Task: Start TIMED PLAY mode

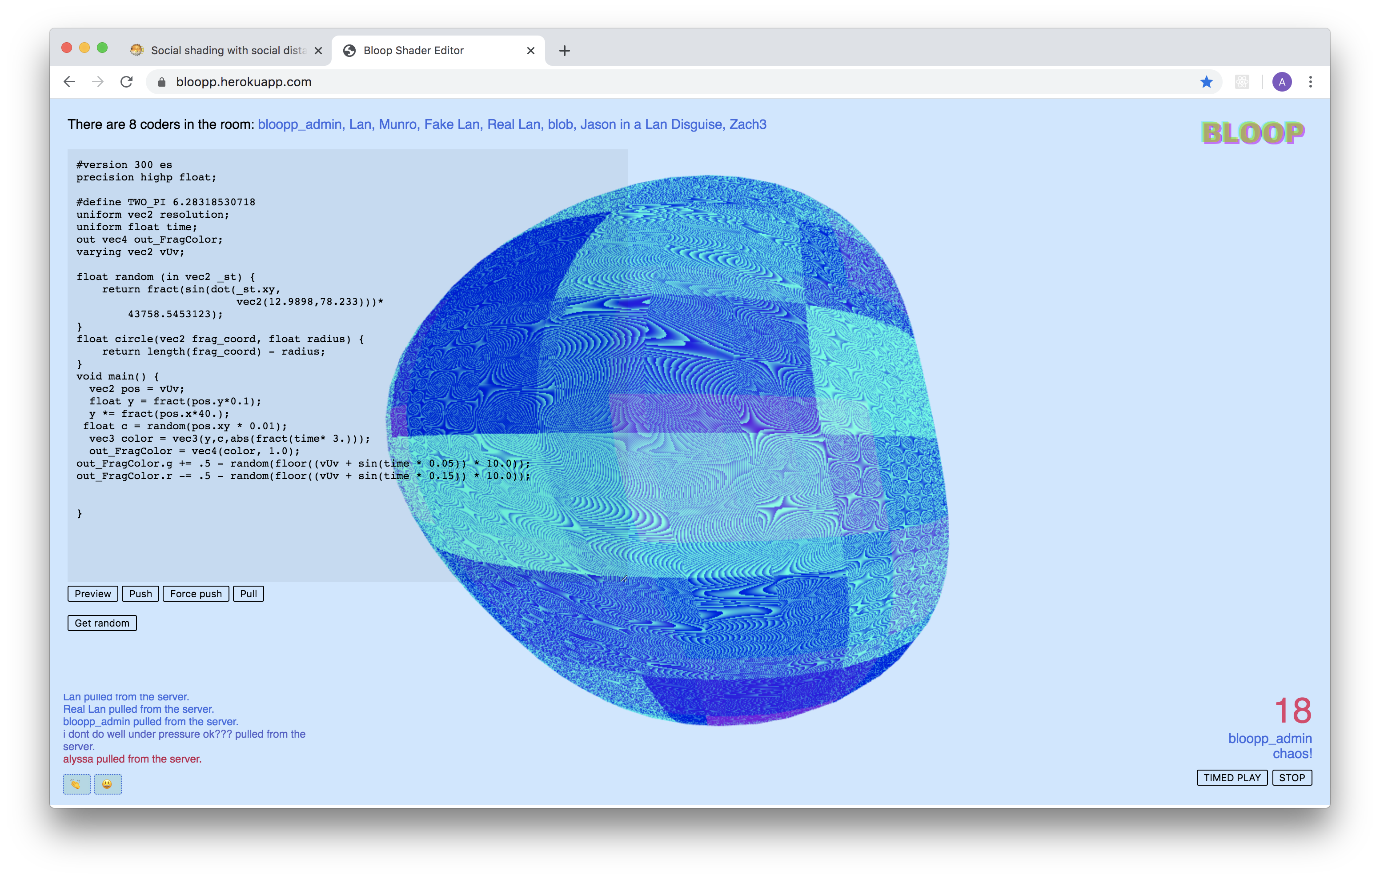Action: pyautogui.click(x=1232, y=778)
